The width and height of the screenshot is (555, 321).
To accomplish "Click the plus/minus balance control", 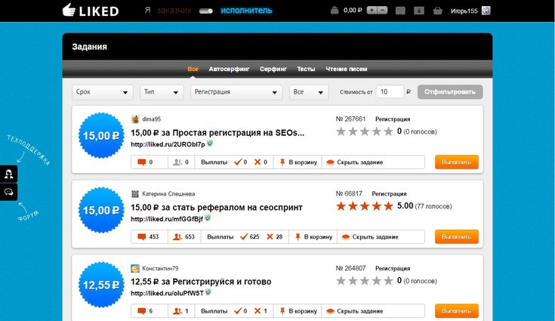I will click(377, 11).
